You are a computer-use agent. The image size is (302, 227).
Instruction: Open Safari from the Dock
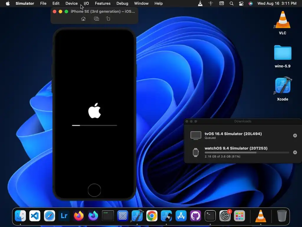[50, 215]
